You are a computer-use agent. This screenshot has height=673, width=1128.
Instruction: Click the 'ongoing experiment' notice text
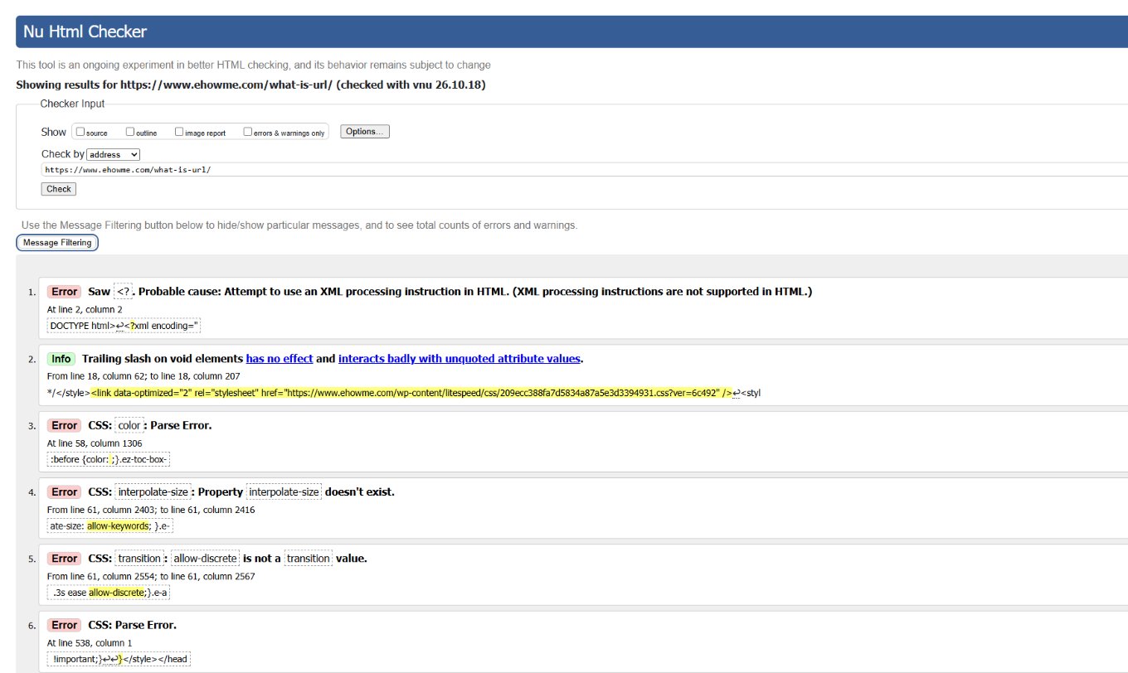[x=253, y=65]
